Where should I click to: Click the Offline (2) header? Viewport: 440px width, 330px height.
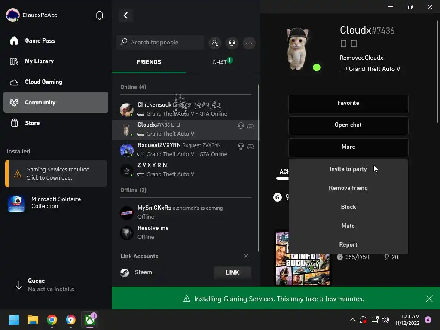133,190
